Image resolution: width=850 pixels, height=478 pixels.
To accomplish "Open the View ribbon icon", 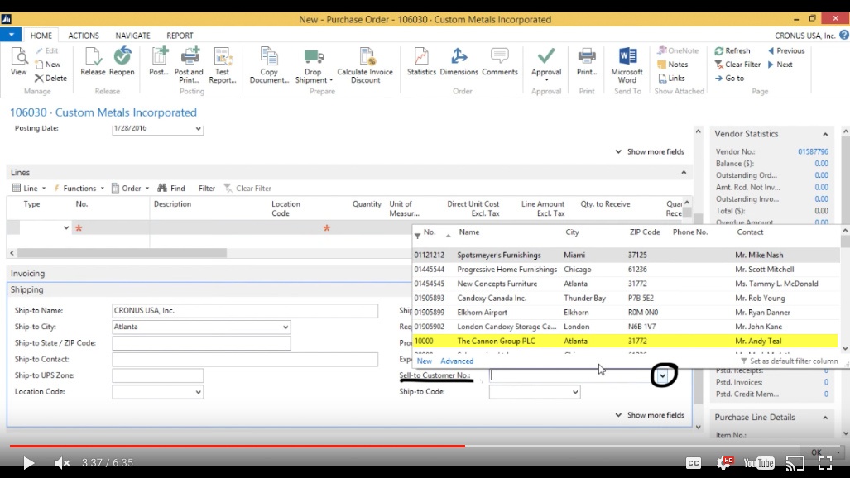I will coord(18,61).
